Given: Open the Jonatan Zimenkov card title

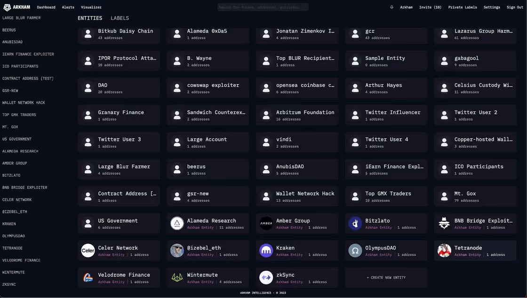Looking at the screenshot, I should tap(305, 31).
